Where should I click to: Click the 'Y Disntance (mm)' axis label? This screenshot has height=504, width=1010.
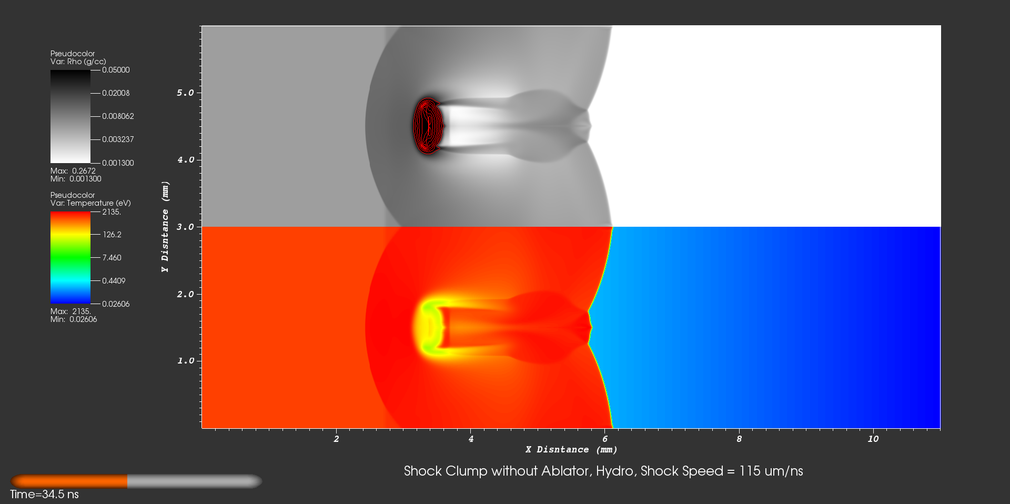coord(165,227)
